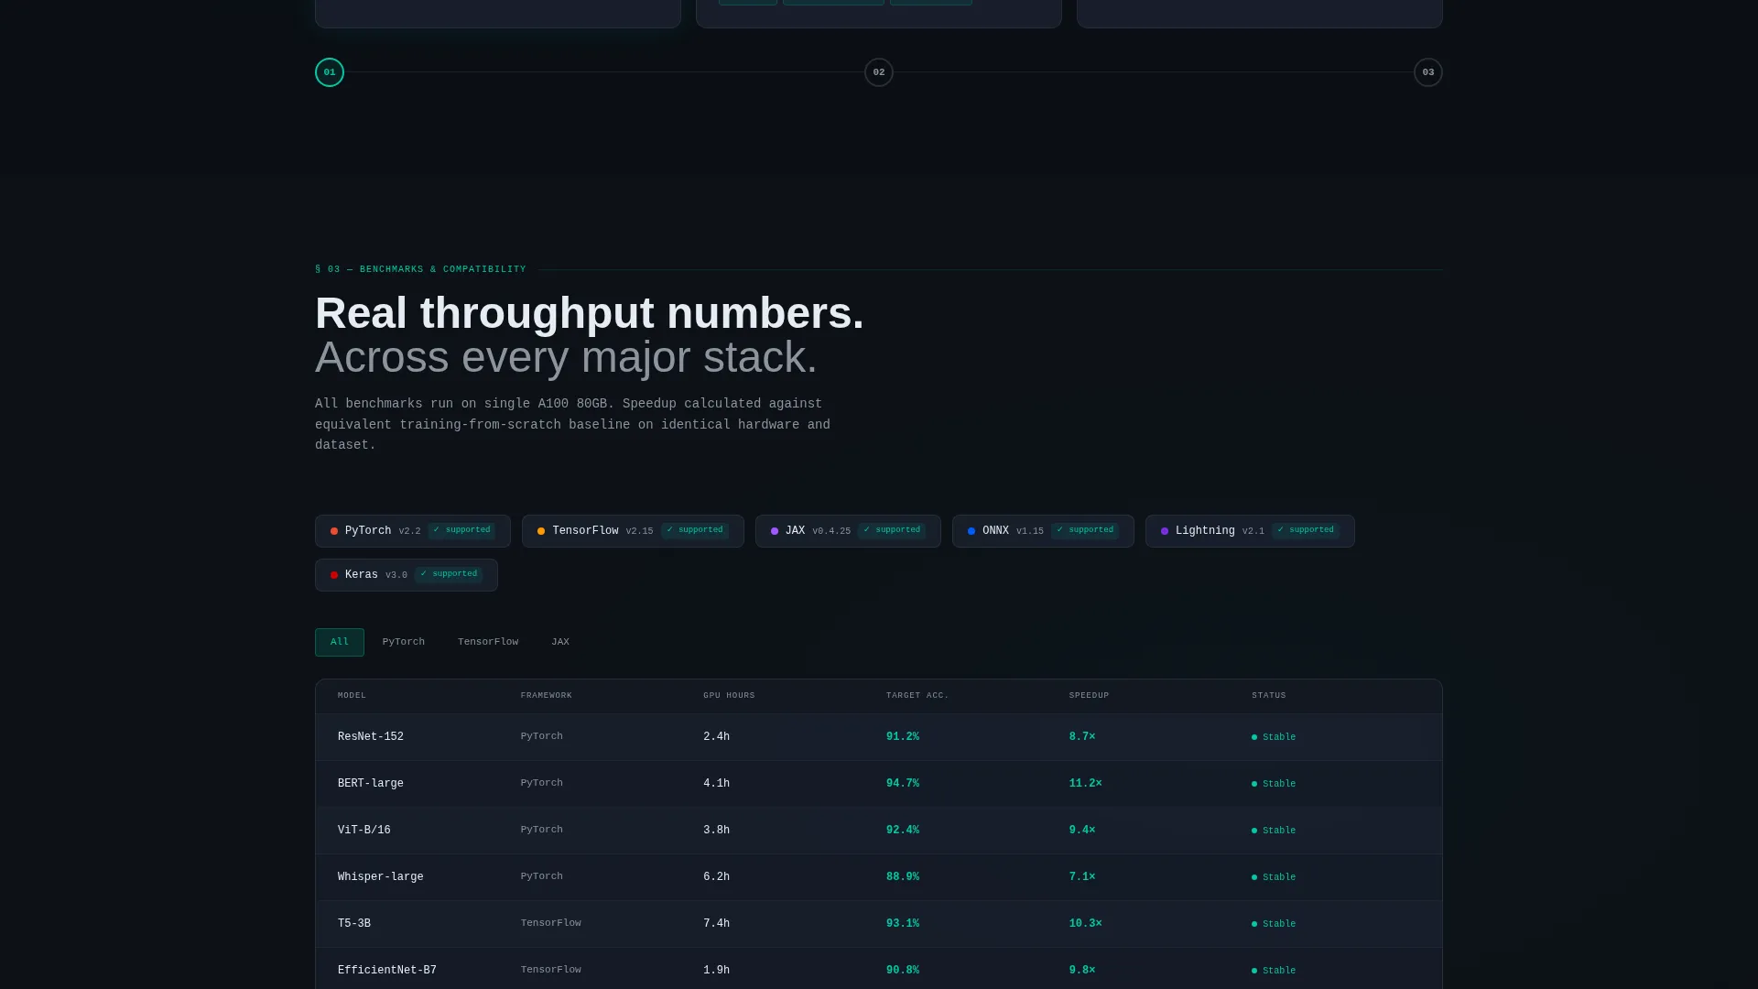
Task: Click the red dot on Keras chip
Action: 334,575
